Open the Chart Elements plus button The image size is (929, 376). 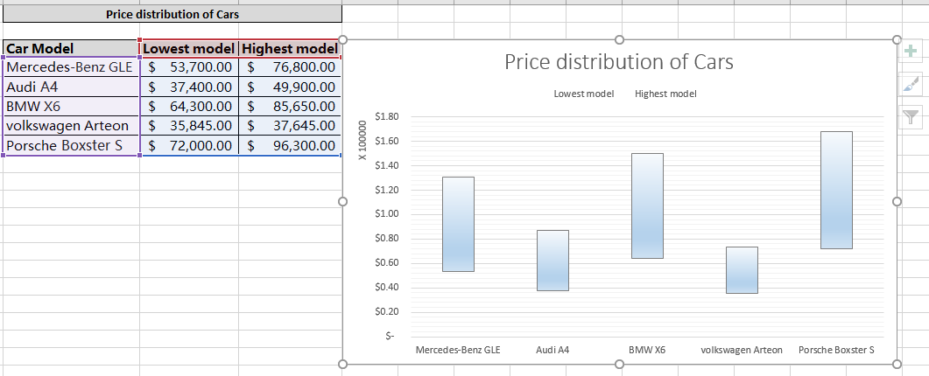click(910, 52)
